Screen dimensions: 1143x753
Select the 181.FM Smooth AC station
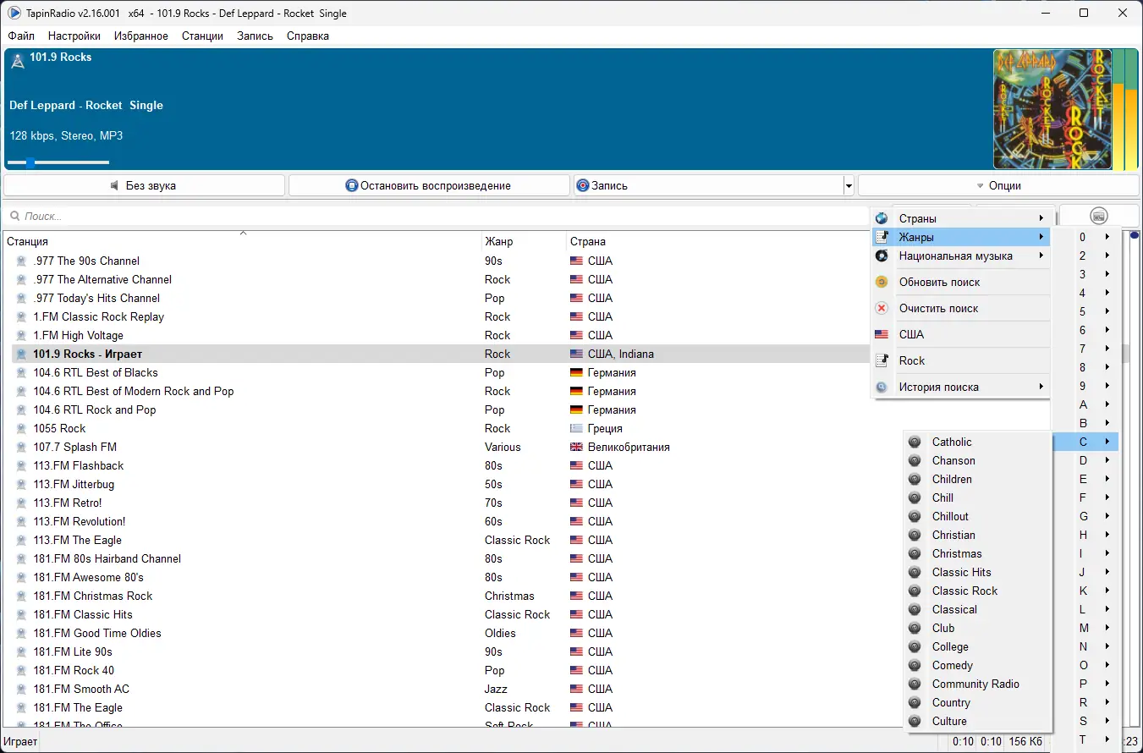tap(81, 689)
